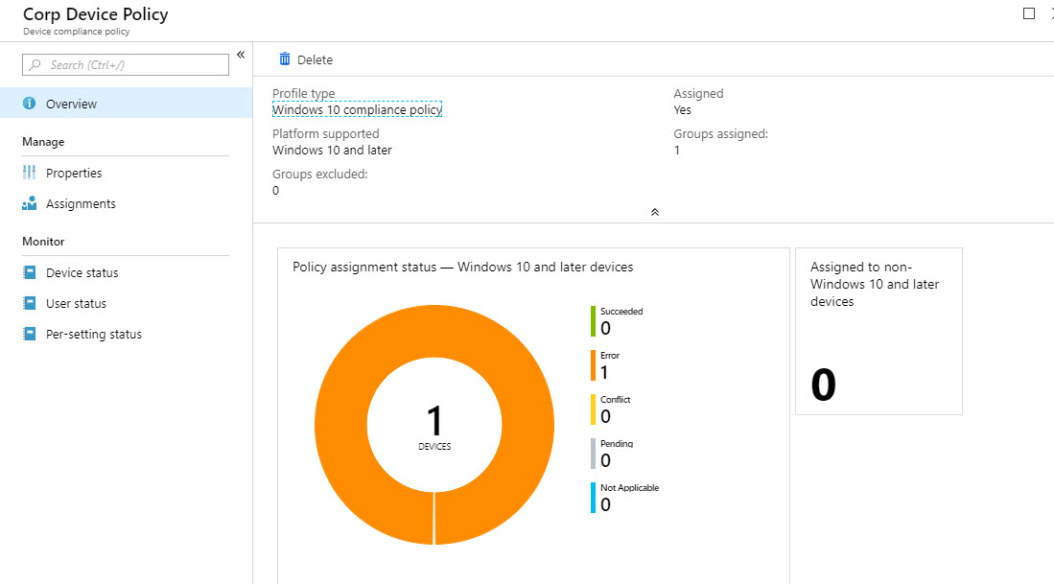The width and height of the screenshot is (1054, 584).
Task: Click the Policy assignment status heading
Action: click(x=462, y=267)
